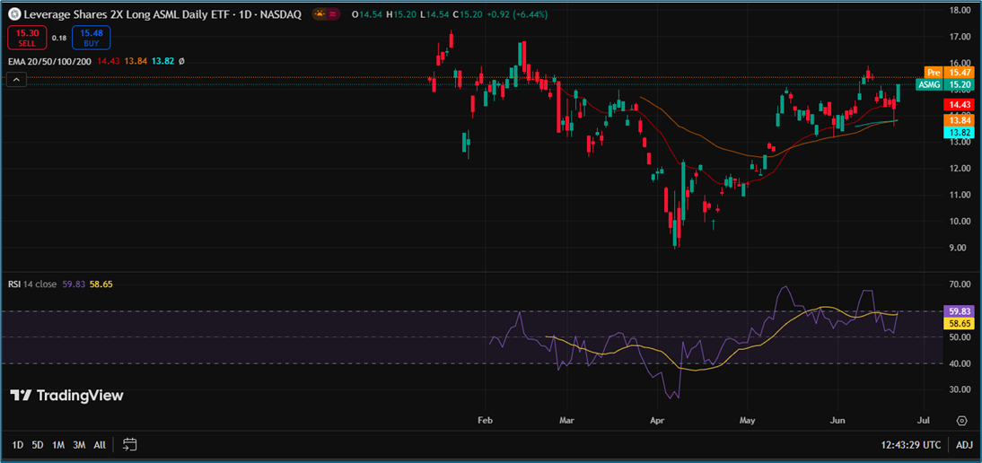Viewport: 982px width, 463px height.
Task: Click the cyan EMA value 13.82 in legend
Action: [x=161, y=61]
